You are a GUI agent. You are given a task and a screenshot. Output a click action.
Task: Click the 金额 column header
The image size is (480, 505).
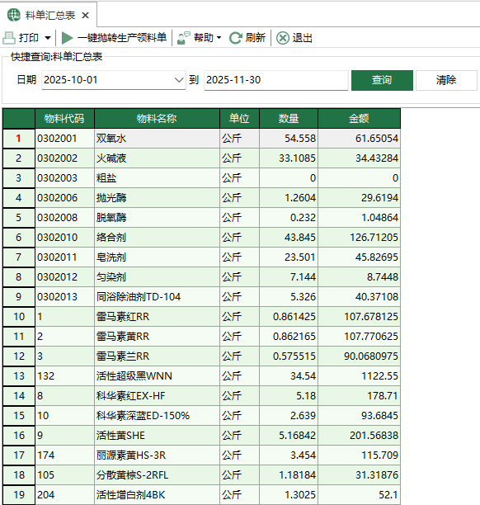(359, 119)
